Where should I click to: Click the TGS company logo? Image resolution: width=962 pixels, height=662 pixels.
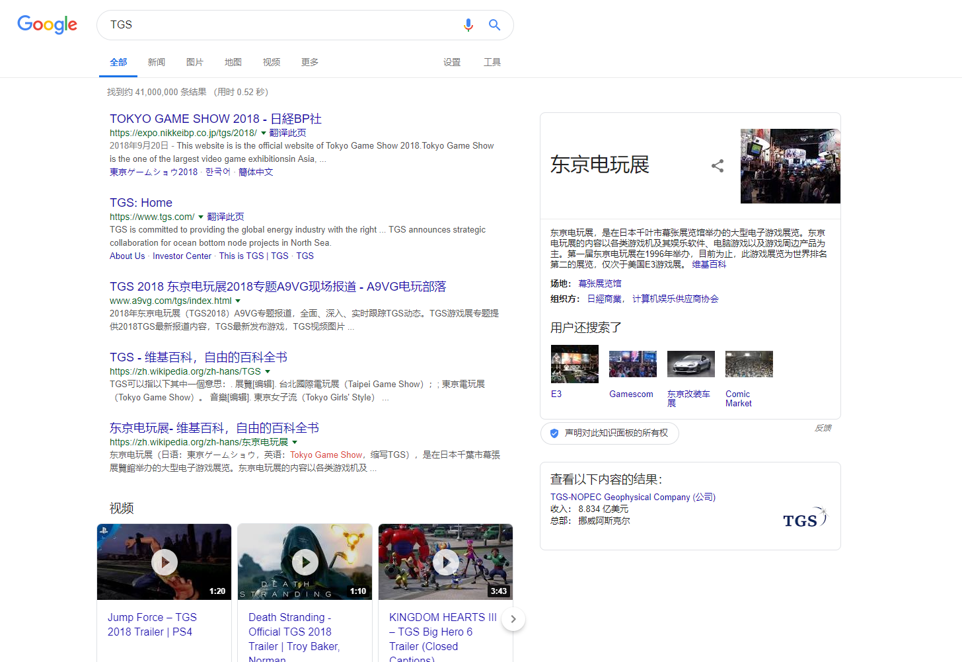coord(805,519)
